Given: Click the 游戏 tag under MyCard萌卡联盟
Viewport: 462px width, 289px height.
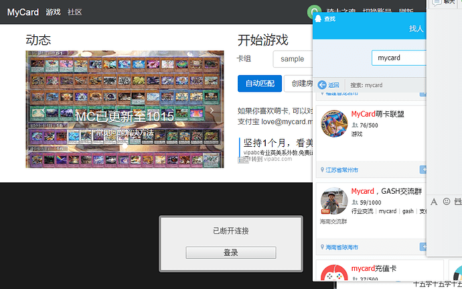Looking at the screenshot, I should pos(357,134).
